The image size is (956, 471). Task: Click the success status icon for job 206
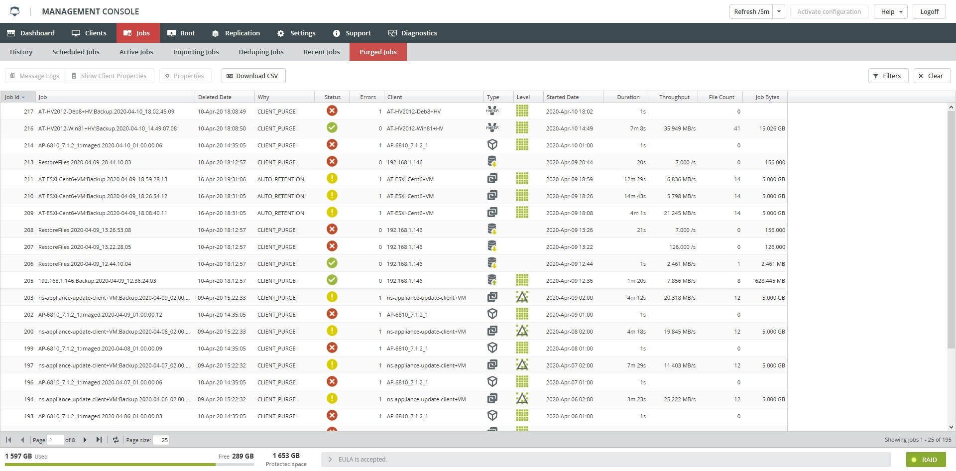click(x=332, y=263)
